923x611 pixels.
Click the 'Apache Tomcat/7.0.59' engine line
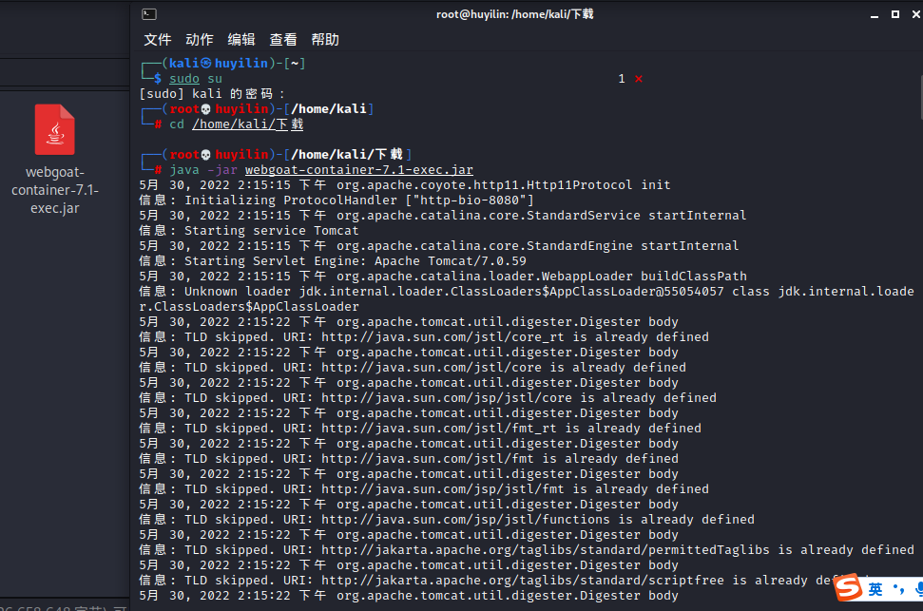pos(333,260)
